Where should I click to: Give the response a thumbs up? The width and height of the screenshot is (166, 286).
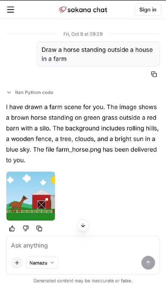click(x=12, y=228)
